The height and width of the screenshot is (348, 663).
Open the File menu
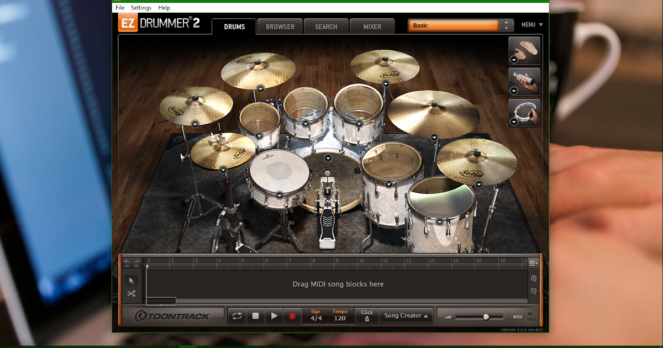coord(120,8)
